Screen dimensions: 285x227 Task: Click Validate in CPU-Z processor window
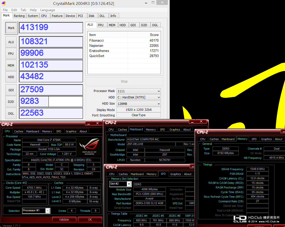click(x=64, y=220)
